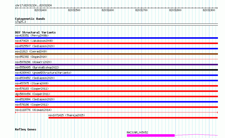
Task: Click the thin red line for nsv1118776
Action: coord(116,112)
